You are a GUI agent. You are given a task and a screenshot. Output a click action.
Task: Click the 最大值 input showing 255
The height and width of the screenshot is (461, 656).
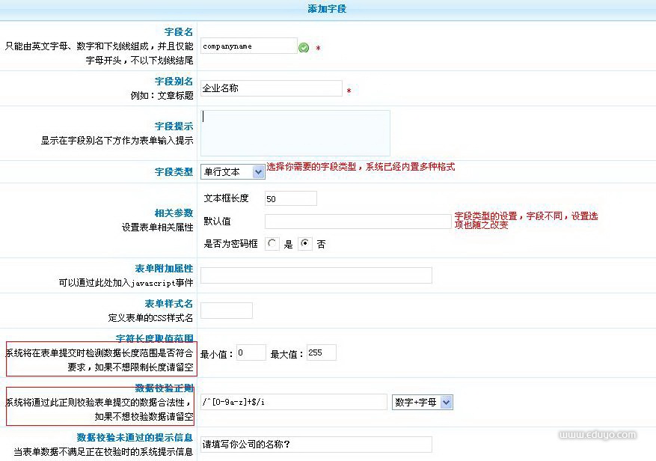(321, 352)
